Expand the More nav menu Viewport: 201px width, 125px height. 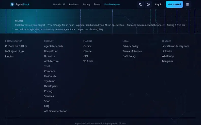pyautogui.click(x=97, y=4)
